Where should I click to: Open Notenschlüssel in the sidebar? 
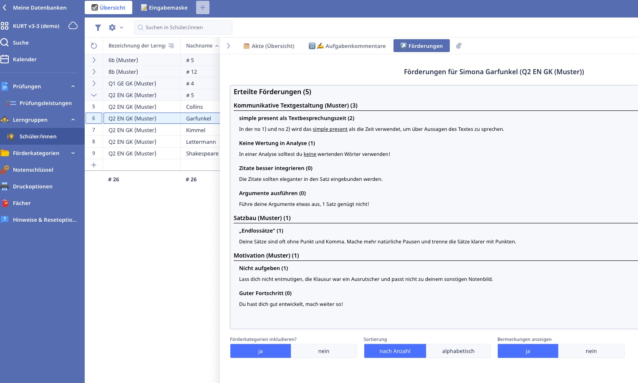33,170
